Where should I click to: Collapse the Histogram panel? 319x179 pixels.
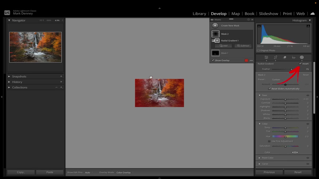coord(310,20)
